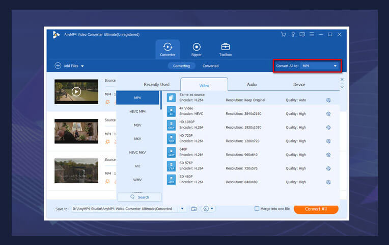Screen dimensions: 389x245
Task: Switch to the Ripper module
Action: pos(197,50)
